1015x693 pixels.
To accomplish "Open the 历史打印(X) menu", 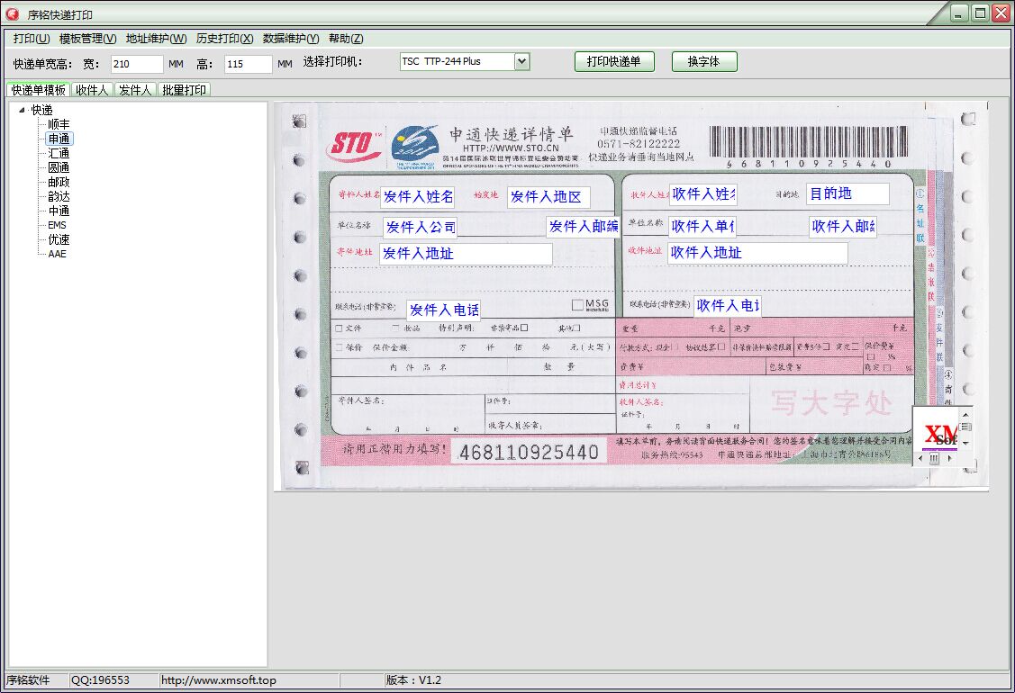I will [x=224, y=39].
